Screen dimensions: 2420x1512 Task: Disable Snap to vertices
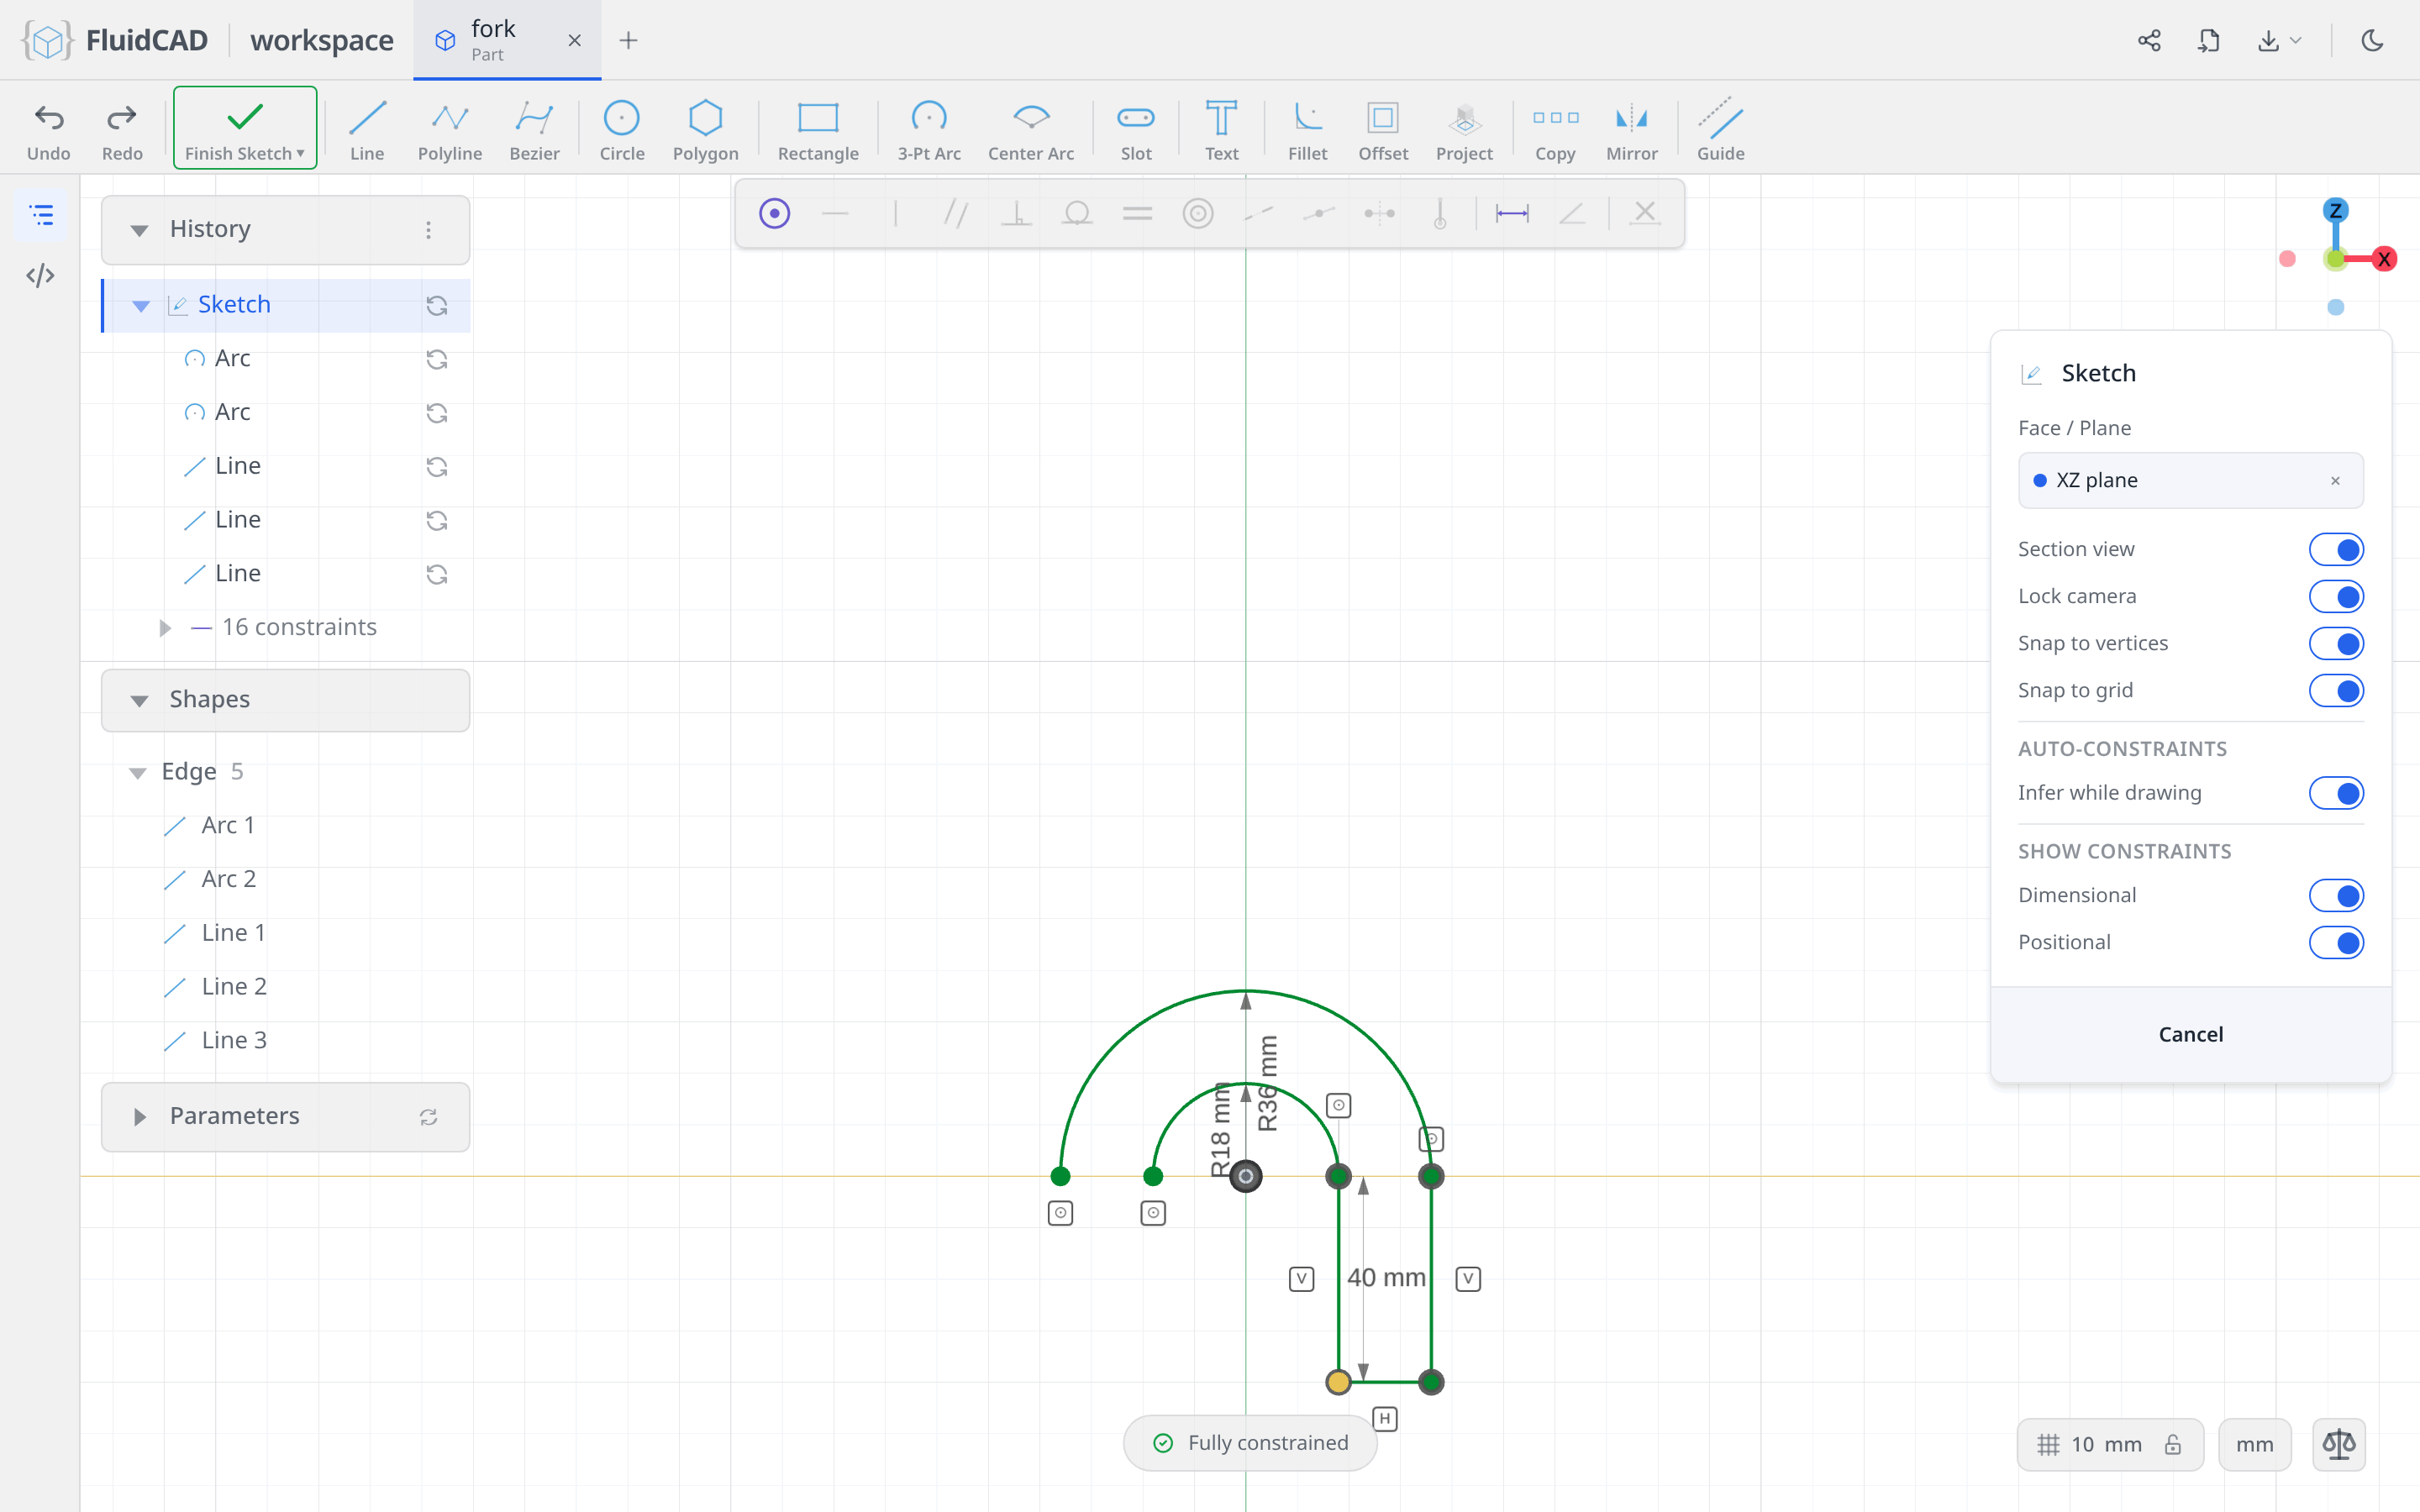click(2335, 643)
